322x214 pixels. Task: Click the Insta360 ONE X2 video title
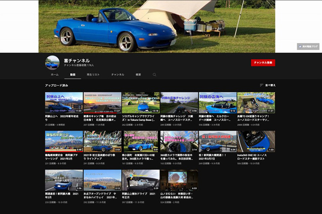click(256, 157)
